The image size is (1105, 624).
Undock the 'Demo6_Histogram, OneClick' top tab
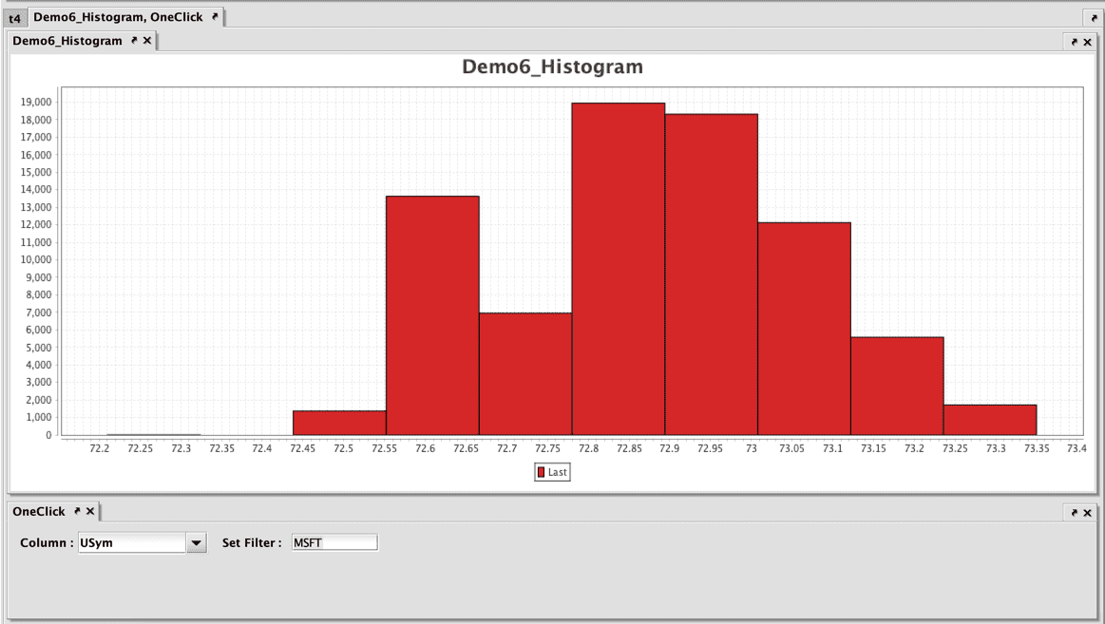click(x=215, y=17)
